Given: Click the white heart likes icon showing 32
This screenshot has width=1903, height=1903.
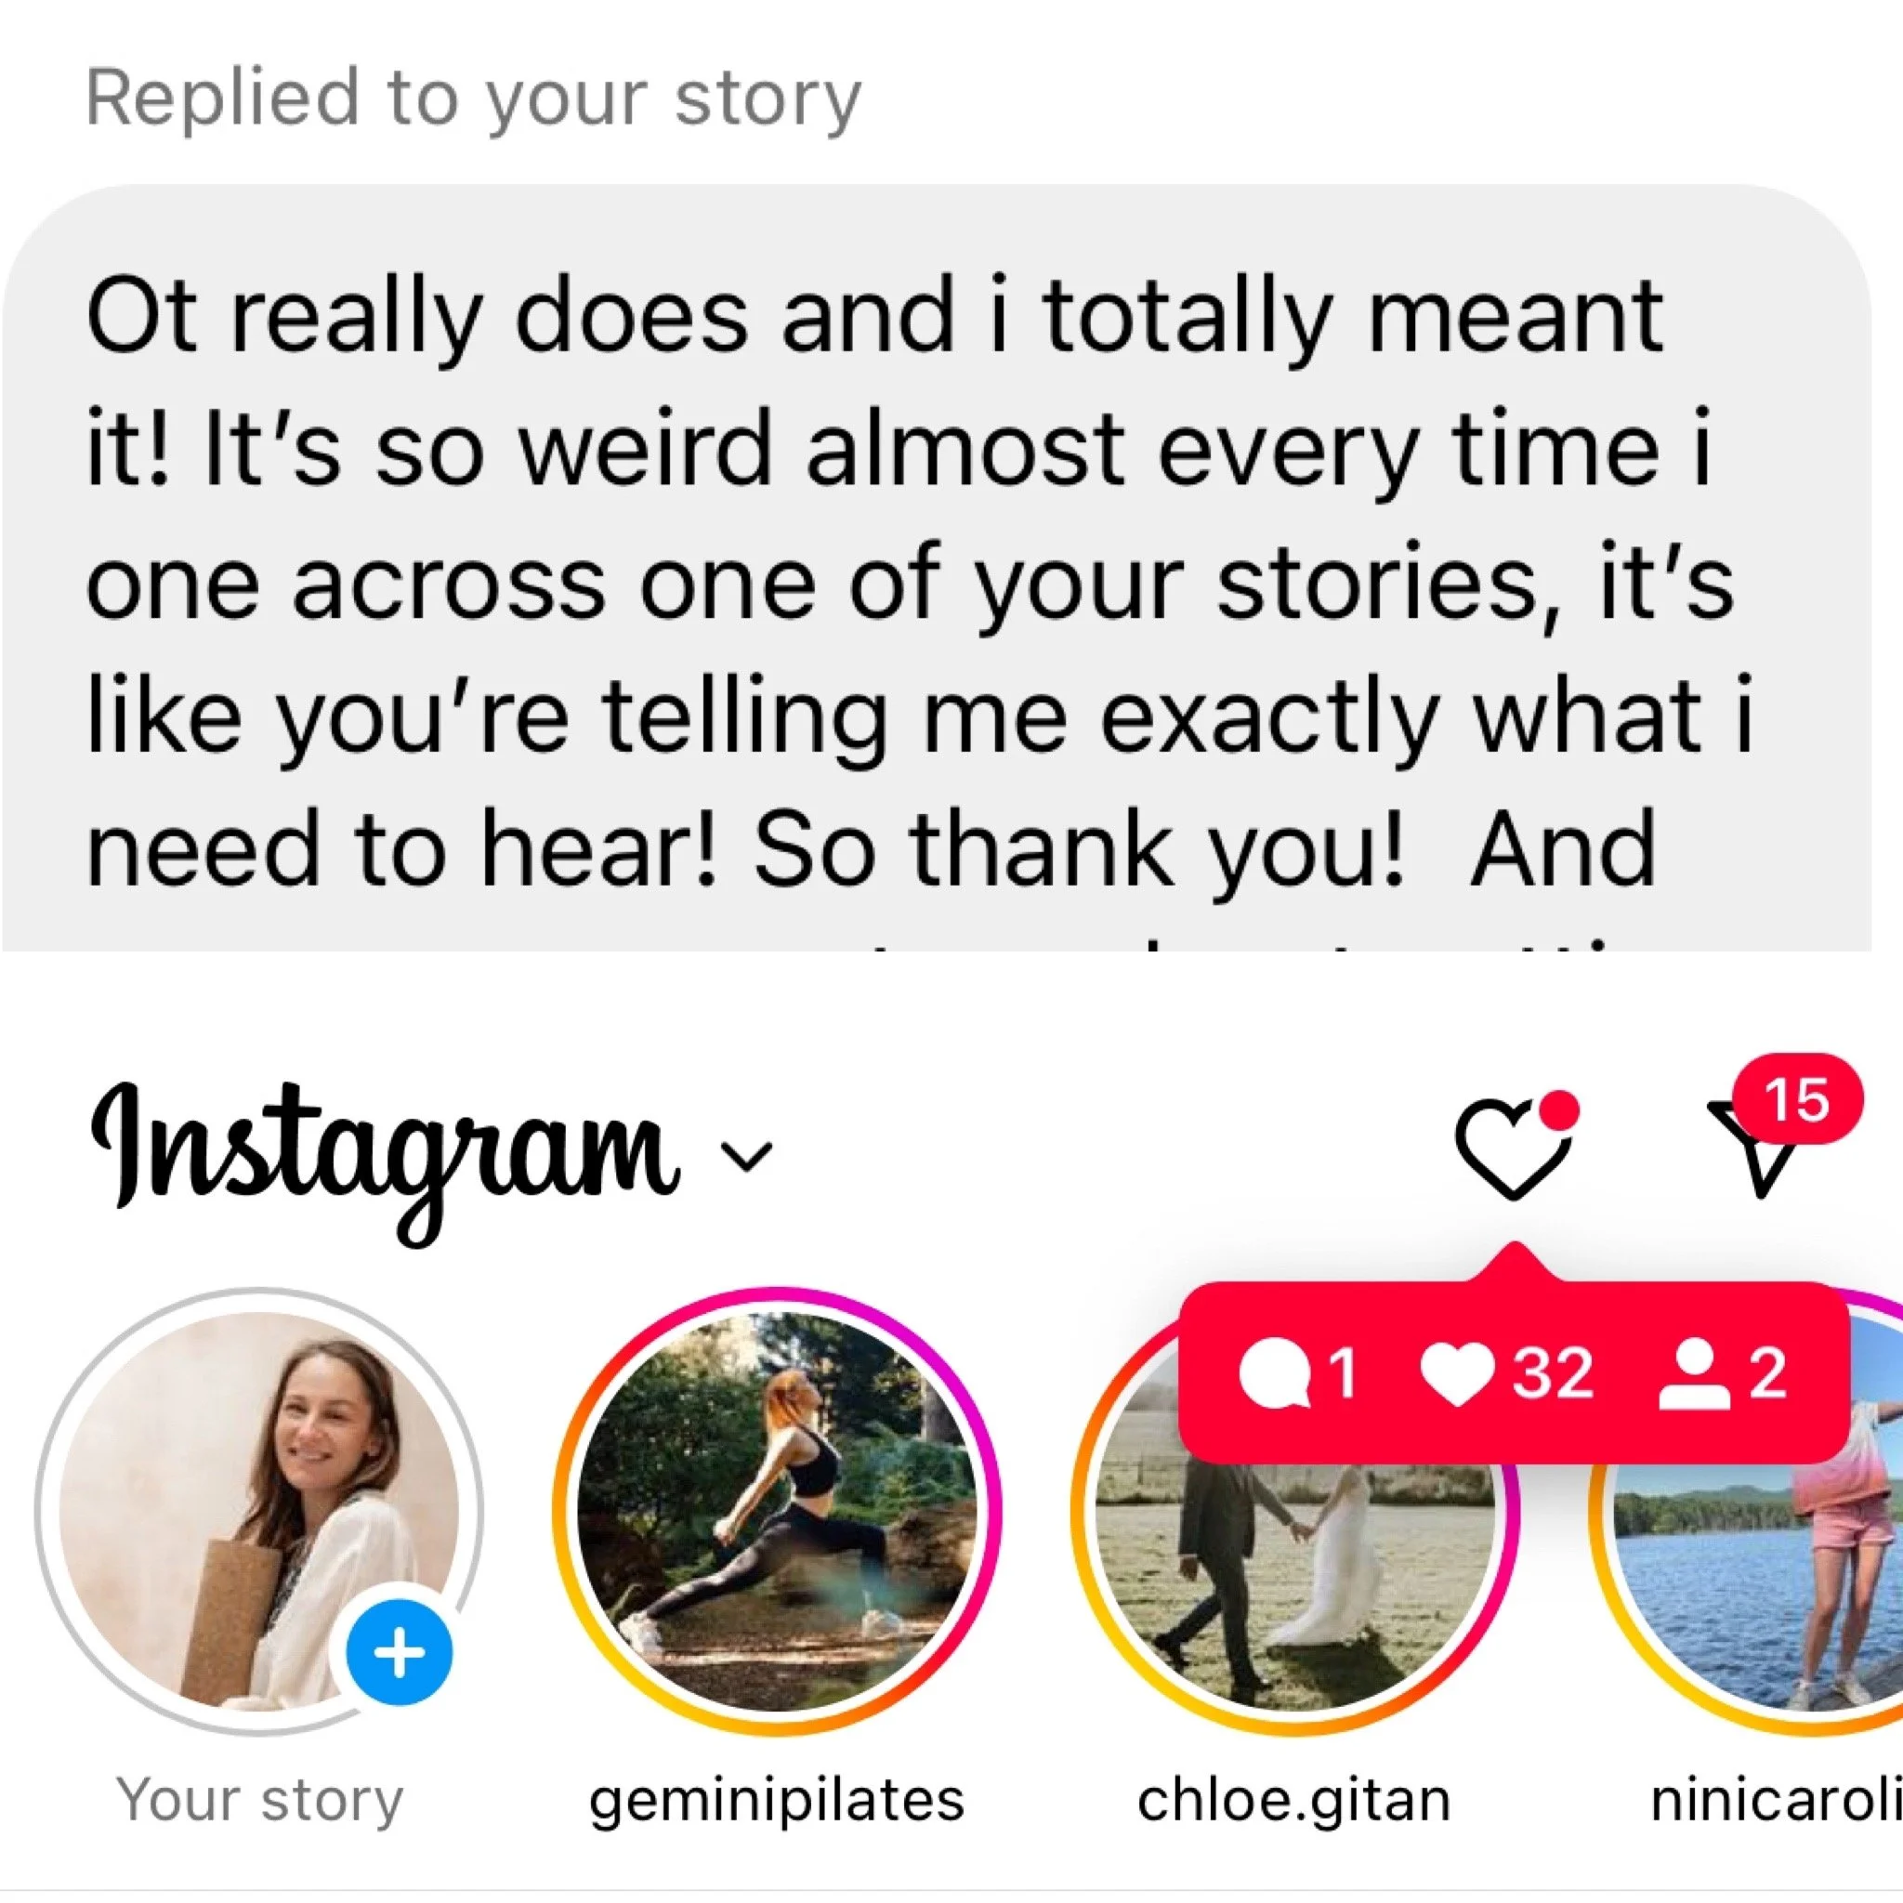Looking at the screenshot, I should [x=1461, y=1374].
